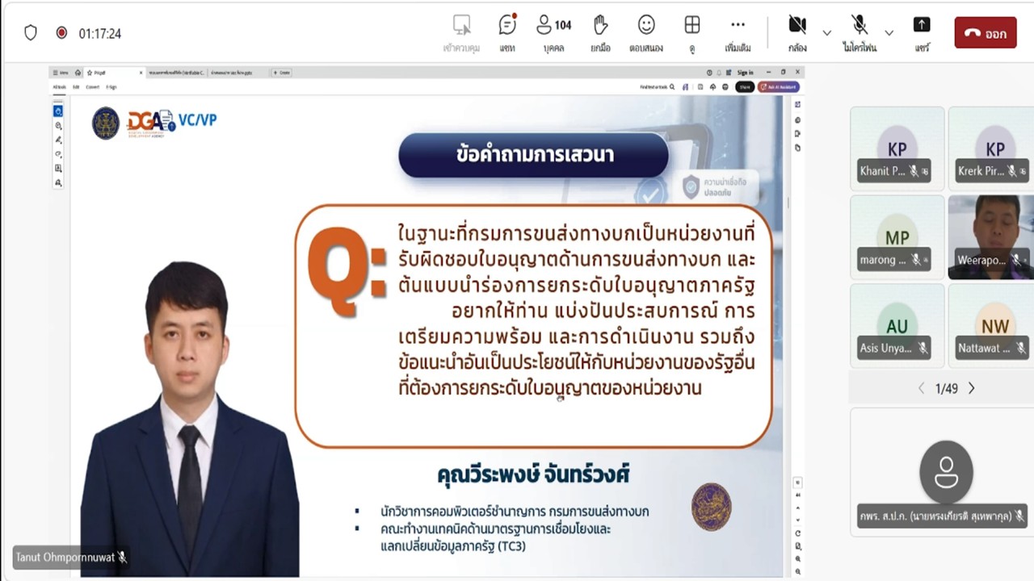Open the ดู view layout options
Viewport: 1034px width, 581px height.
pos(692,33)
